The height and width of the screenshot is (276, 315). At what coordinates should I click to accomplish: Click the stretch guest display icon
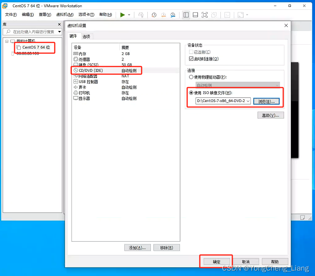tap(240, 15)
